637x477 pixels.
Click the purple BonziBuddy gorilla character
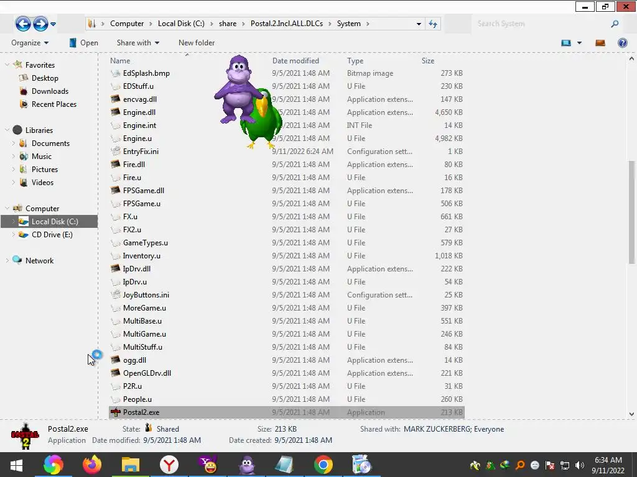coord(237,89)
